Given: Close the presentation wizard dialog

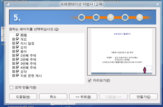Looking at the screenshot, I should tap(158, 4).
